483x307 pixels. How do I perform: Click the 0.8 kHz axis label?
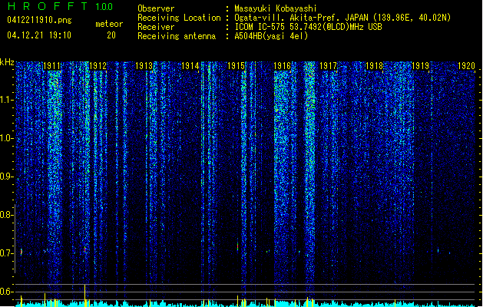(6, 215)
